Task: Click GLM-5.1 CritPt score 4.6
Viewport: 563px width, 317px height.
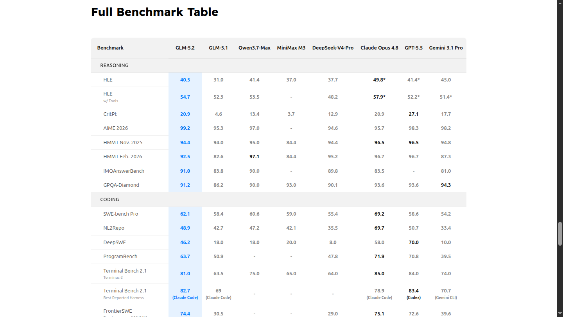Action: pos(218,114)
